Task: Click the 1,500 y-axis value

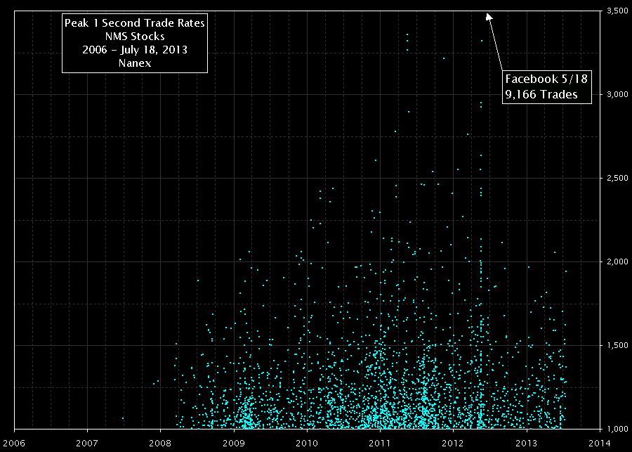Action: (617, 345)
